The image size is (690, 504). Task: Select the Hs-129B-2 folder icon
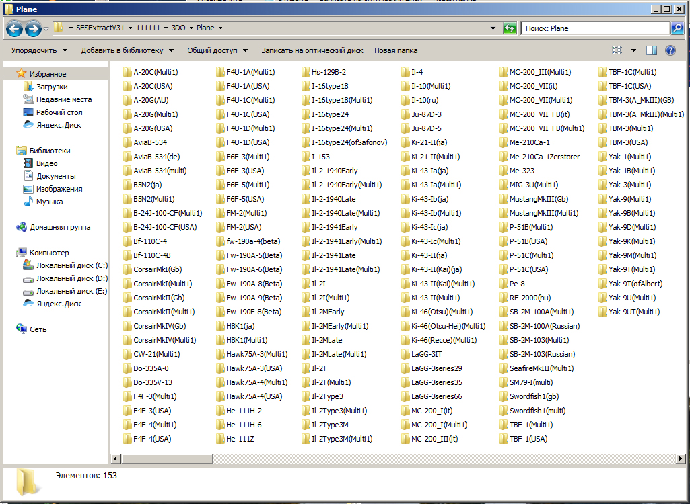(306, 72)
